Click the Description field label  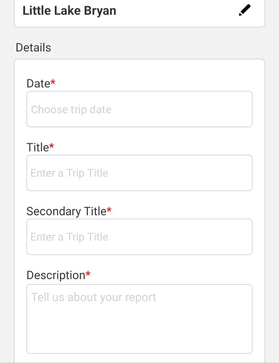pyautogui.click(x=56, y=275)
